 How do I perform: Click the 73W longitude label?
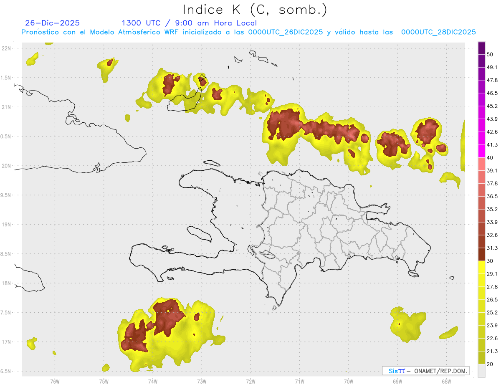[202, 381]
